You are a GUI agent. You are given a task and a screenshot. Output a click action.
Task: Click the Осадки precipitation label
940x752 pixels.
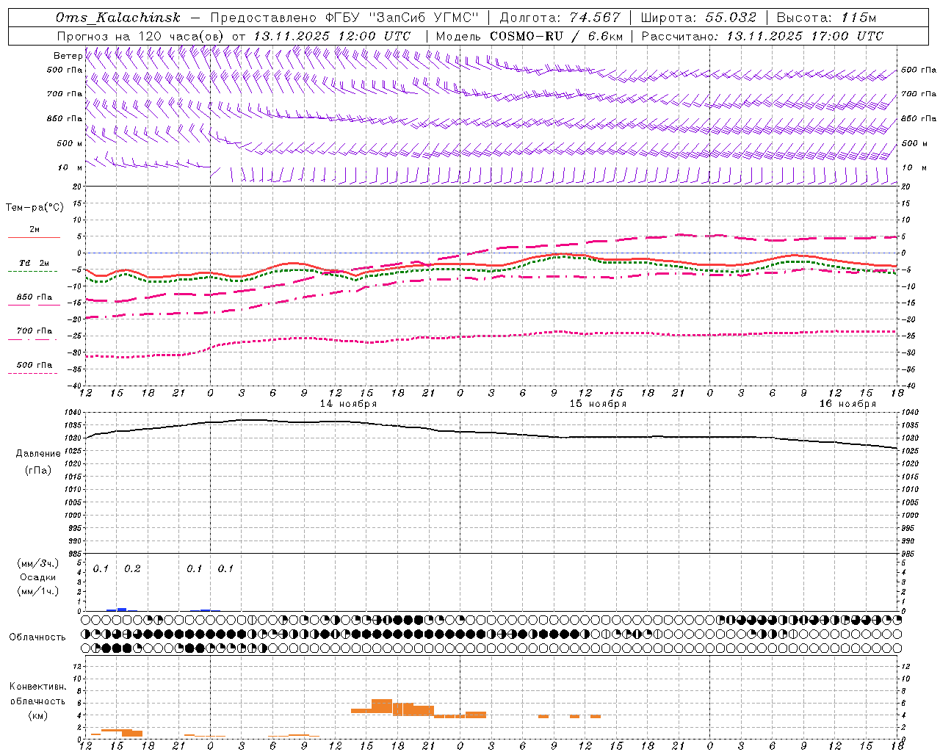(38, 577)
